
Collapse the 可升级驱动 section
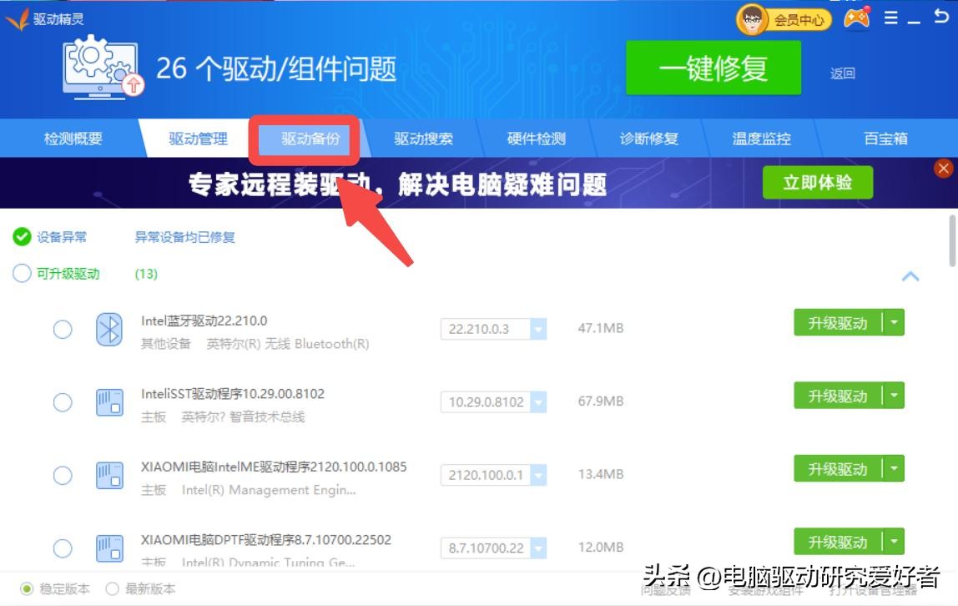(911, 275)
